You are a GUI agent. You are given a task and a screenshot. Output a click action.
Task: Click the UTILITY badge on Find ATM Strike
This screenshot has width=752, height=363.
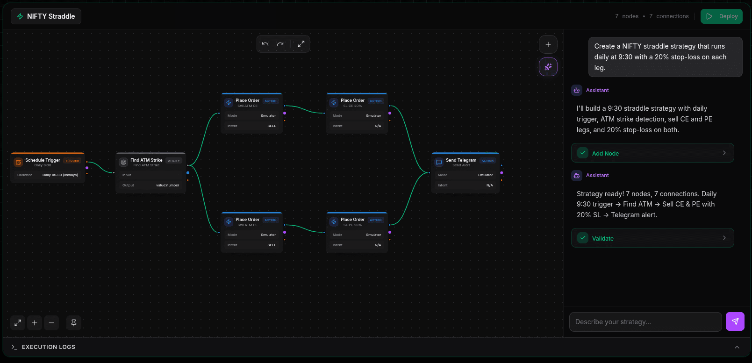click(x=174, y=161)
